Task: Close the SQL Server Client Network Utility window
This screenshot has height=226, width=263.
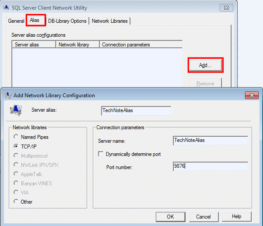Action: pyautogui.click(x=226, y=8)
